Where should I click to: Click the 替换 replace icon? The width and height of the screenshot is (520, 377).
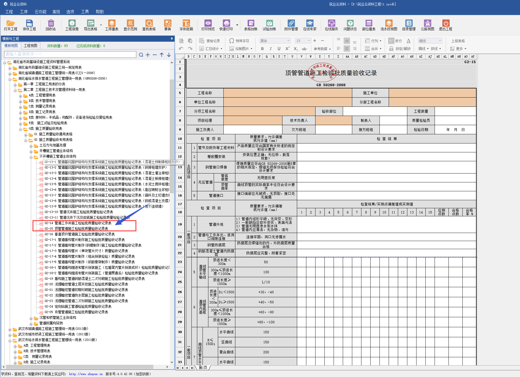point(167,25)
